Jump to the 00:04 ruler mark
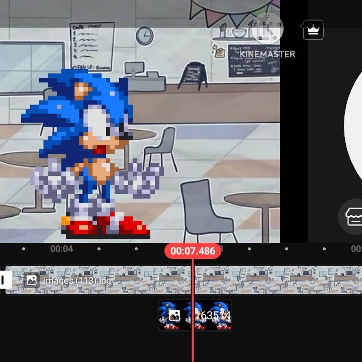The width and height of the screenshot is (362, 362). pos(62,249)
